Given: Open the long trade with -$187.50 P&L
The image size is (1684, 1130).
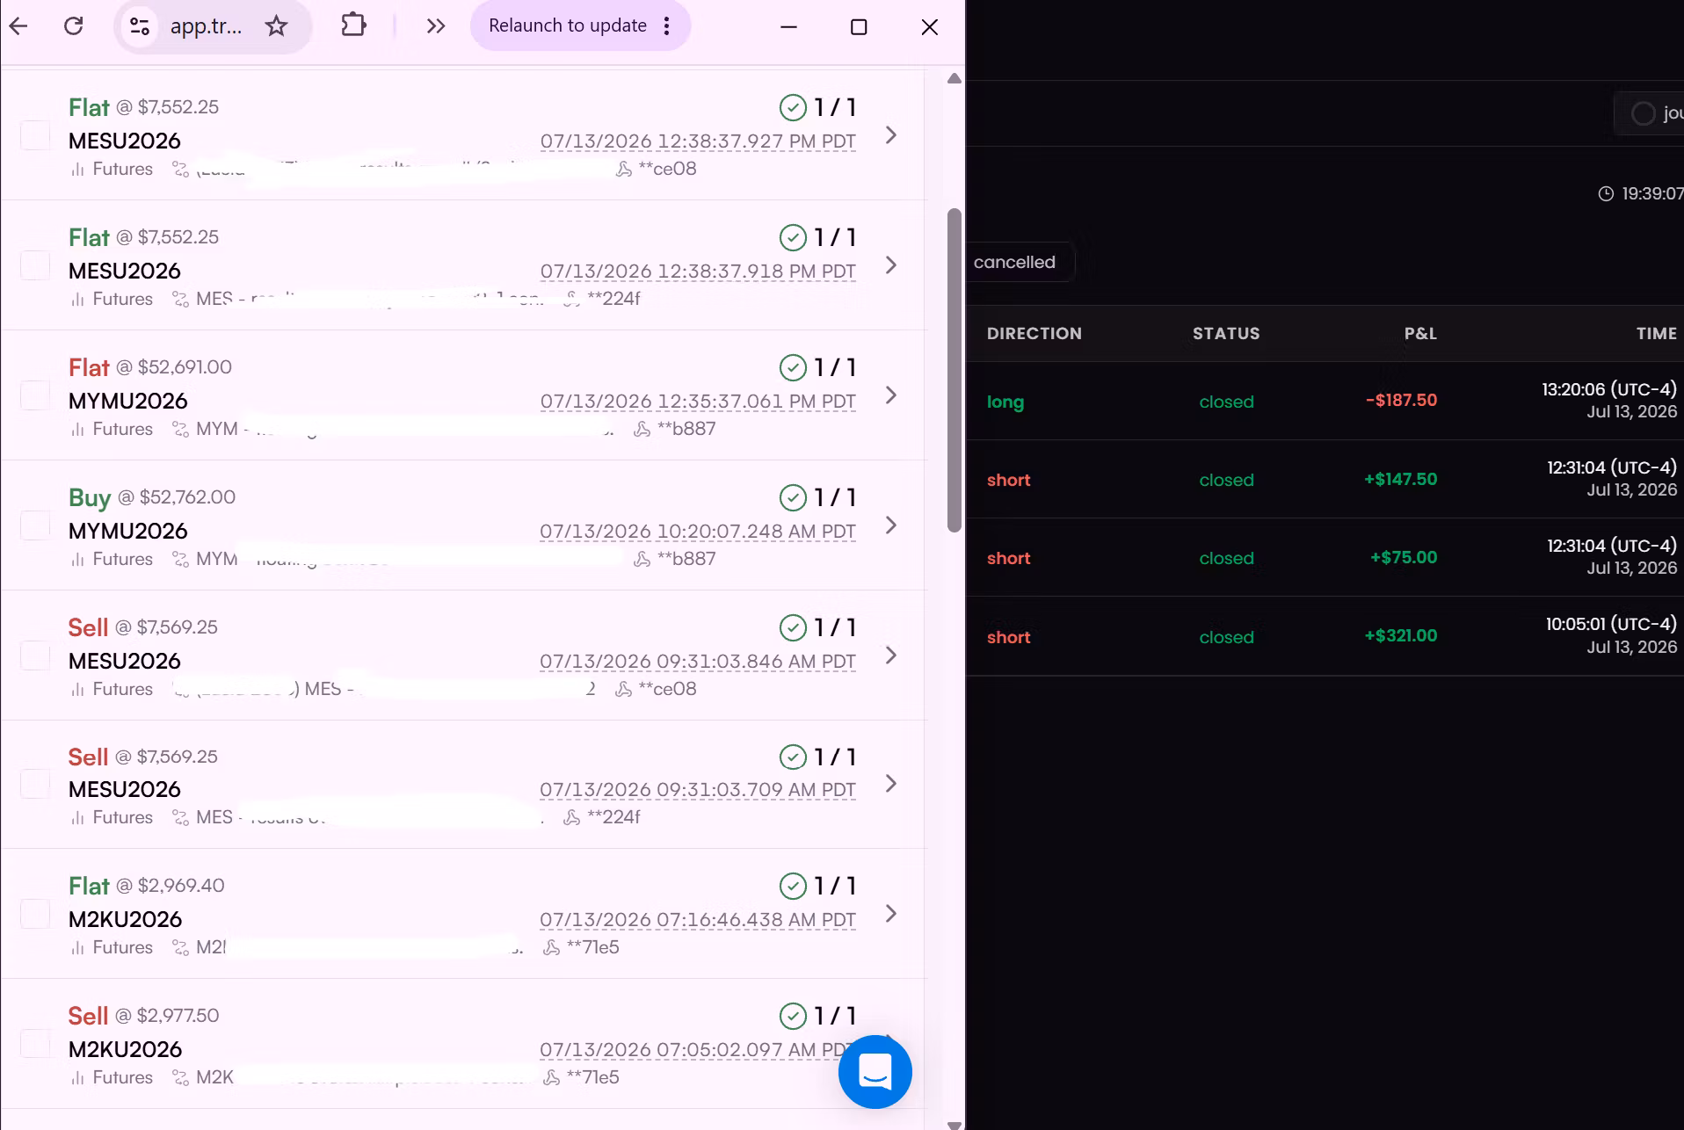Looking at the screenshot, I should [x=1325, y=401].
